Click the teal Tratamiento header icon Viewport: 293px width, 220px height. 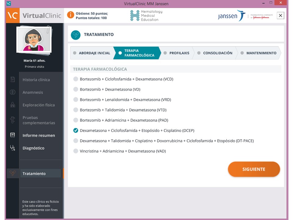pyautogui.click(x=76, y=35)
